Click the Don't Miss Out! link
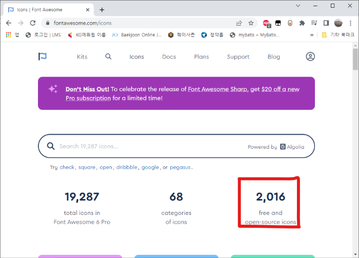Screen dimensions: 359x258 tap(87, 89)
